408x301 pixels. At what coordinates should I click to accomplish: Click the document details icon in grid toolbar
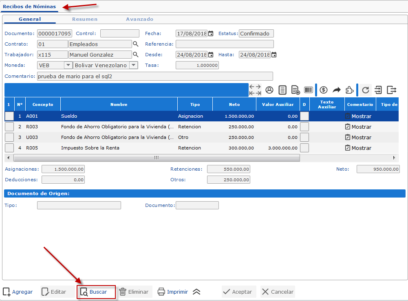(282, 90)
